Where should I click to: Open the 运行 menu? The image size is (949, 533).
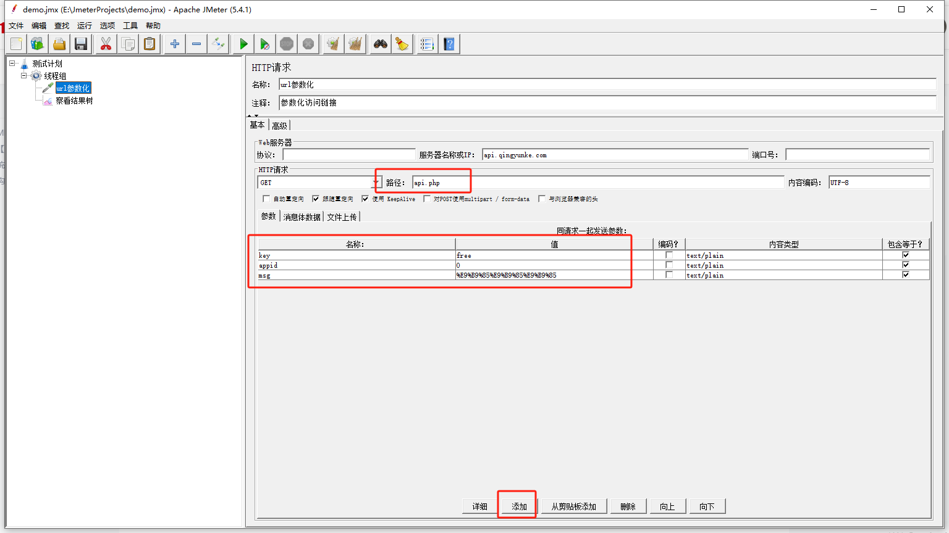85,25
